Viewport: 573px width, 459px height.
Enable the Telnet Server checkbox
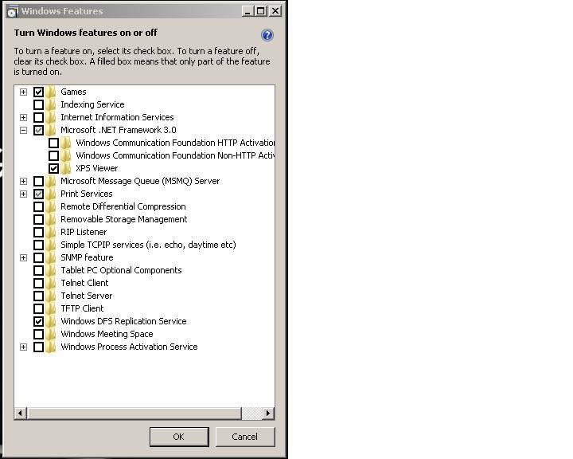[38, 296]
